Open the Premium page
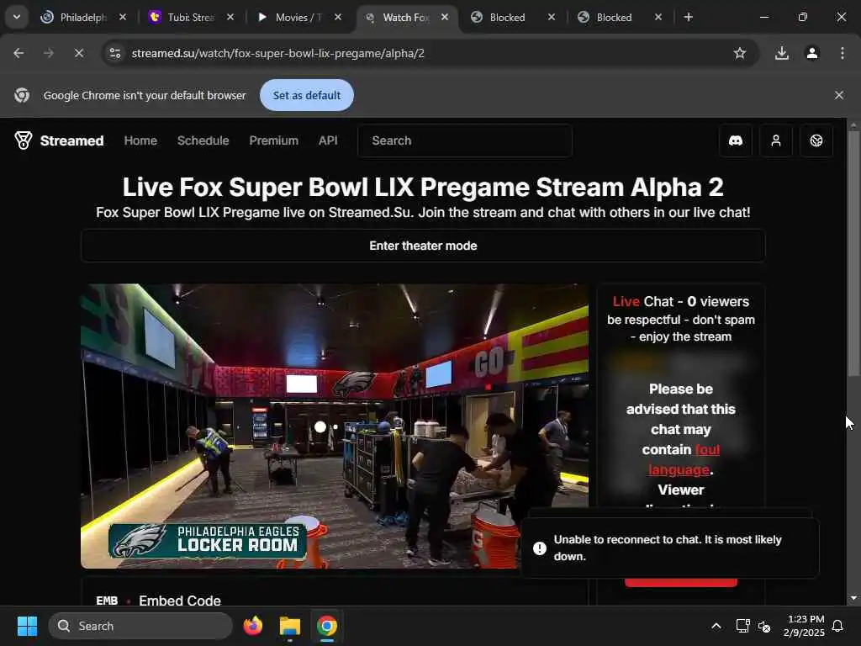The height and width of the screenshot is (646, 861). point(274,140)
